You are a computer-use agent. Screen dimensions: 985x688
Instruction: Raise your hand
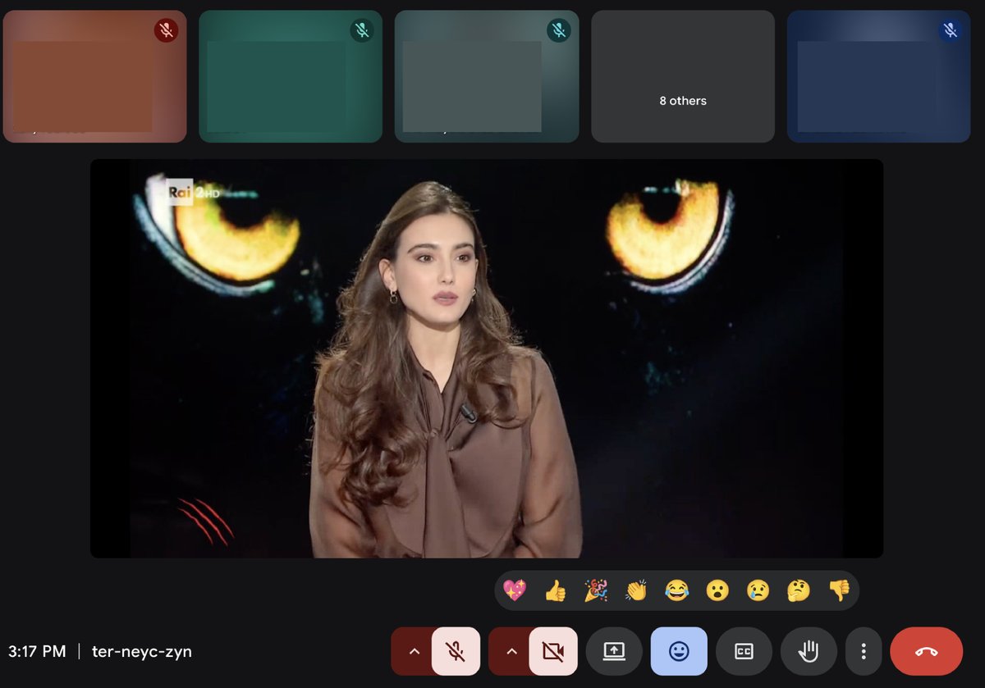pyautogui.click(x=809, y=651)
